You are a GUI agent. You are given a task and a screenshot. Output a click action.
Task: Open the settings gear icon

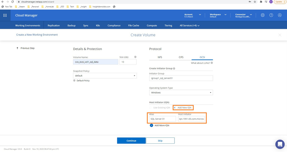[x=262, y=15]
